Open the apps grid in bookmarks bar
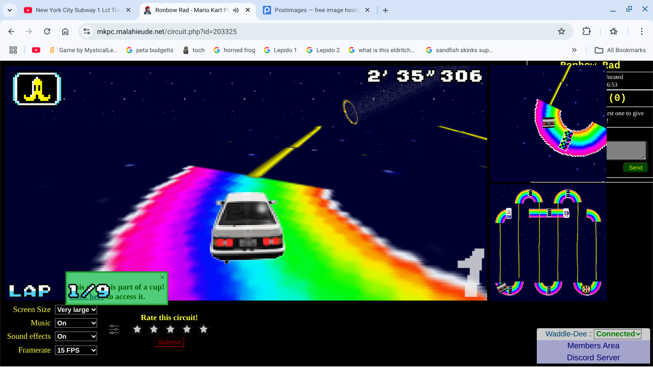 coord(13,50)
